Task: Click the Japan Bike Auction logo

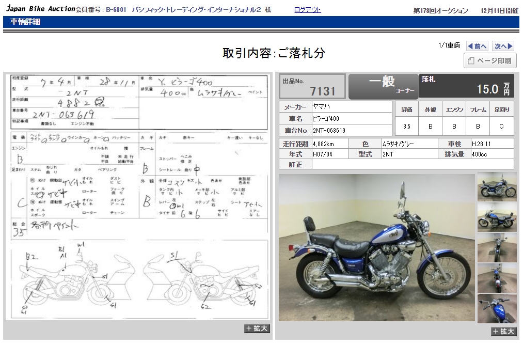Action: (41, 9)
